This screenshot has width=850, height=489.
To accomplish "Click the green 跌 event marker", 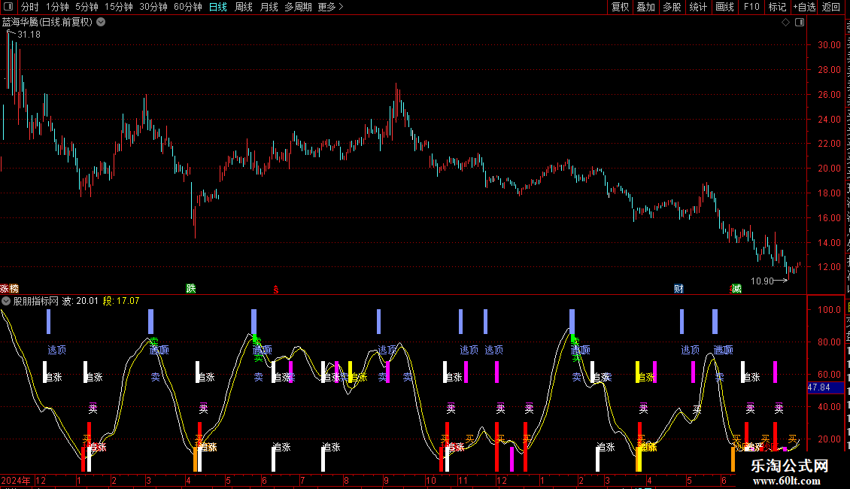I will (x=191, y=288).
